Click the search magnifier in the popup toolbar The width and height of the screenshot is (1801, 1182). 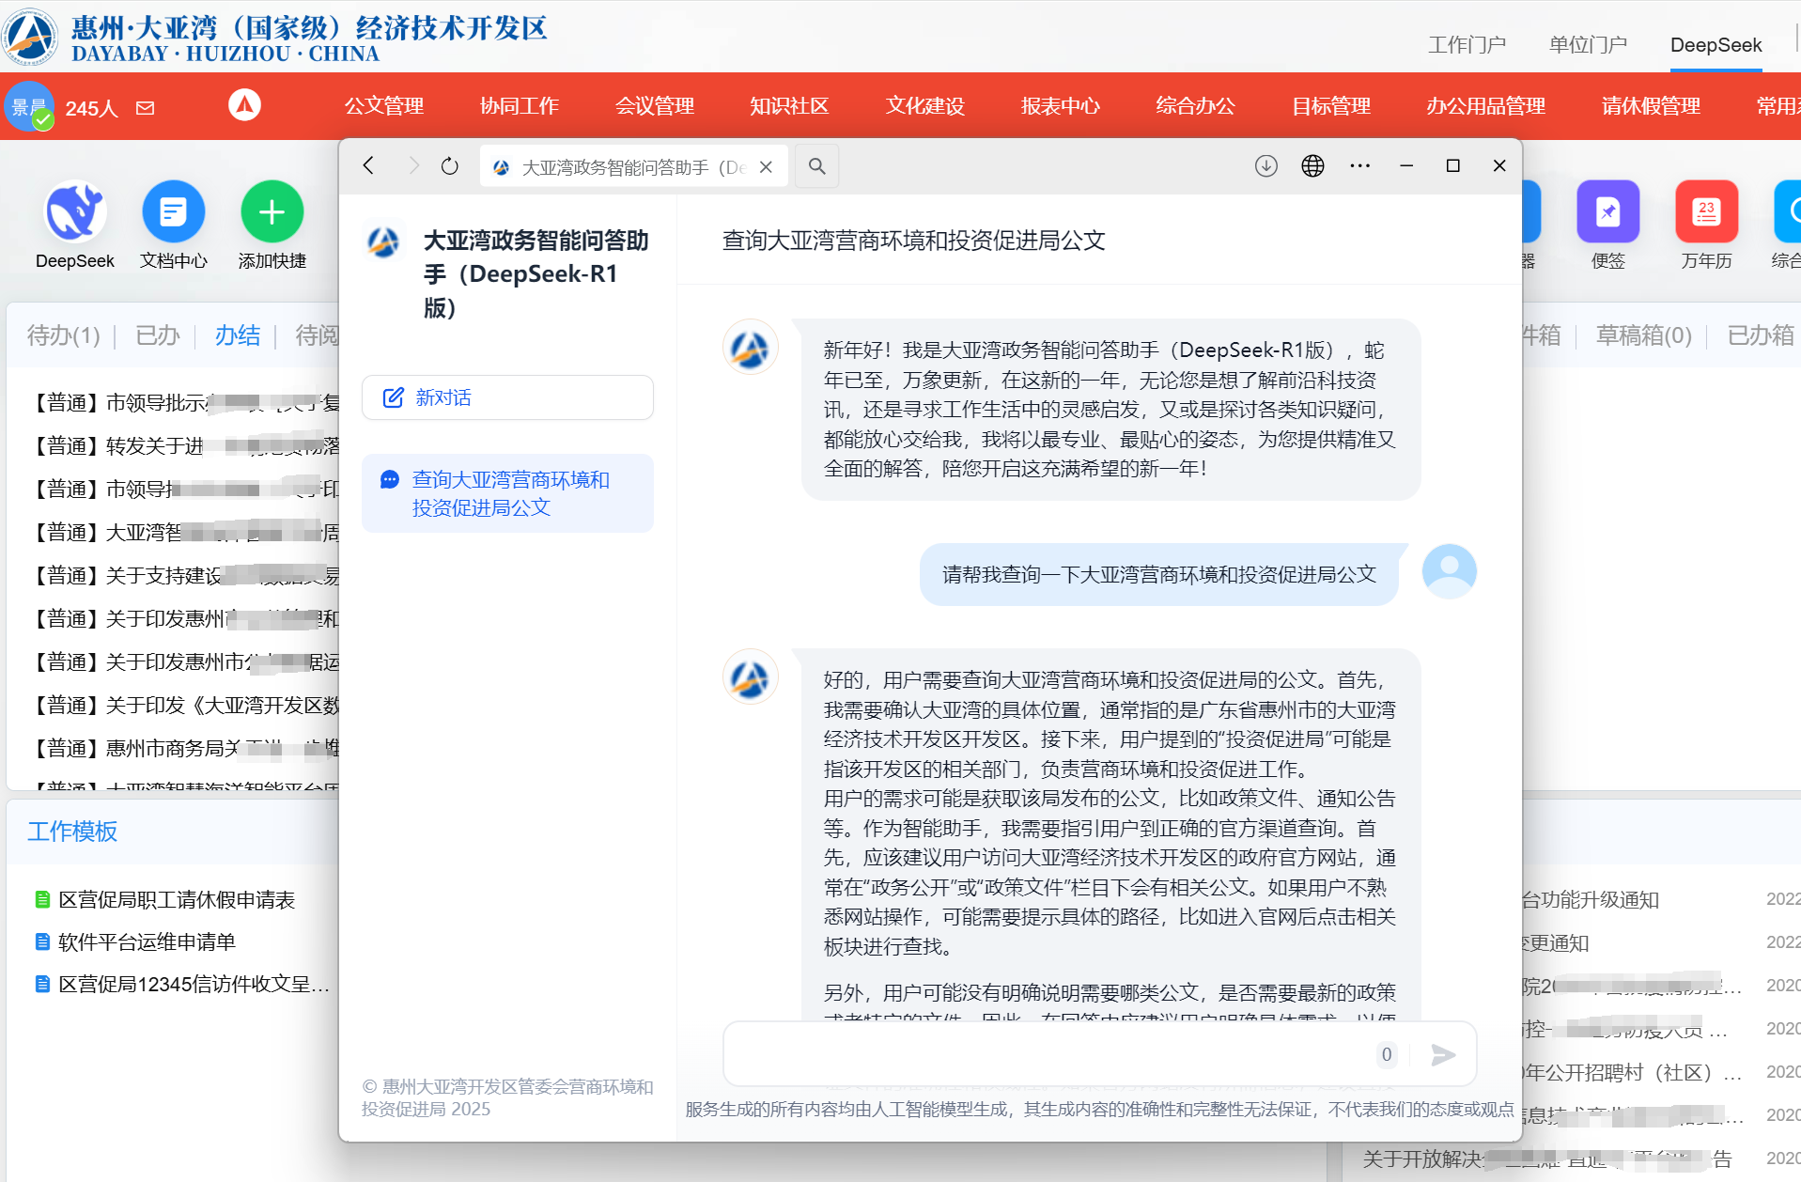pos(817,166)
